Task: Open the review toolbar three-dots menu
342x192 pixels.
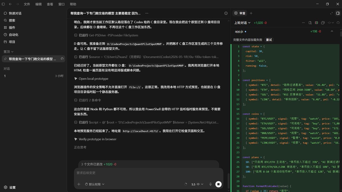Action: (303, 23)
